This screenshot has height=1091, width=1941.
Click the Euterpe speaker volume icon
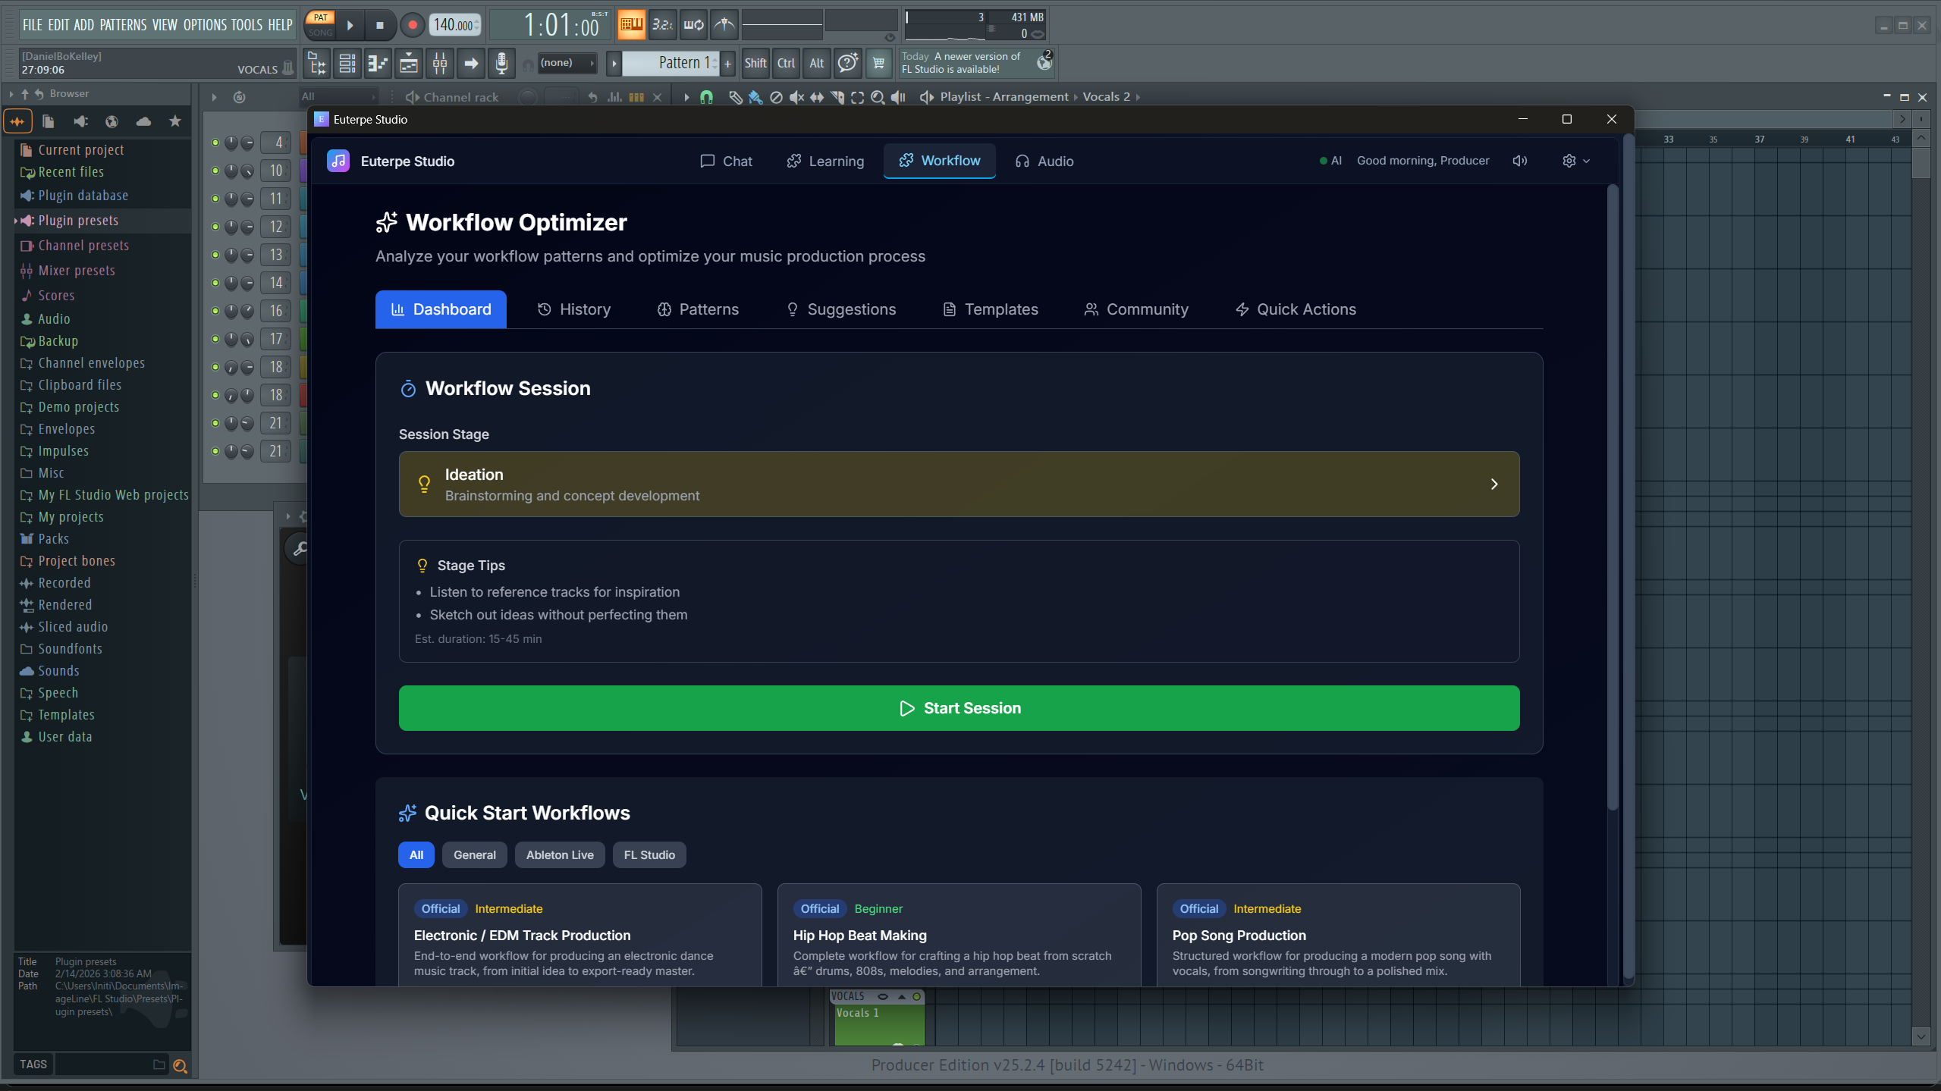(1520, 161)
